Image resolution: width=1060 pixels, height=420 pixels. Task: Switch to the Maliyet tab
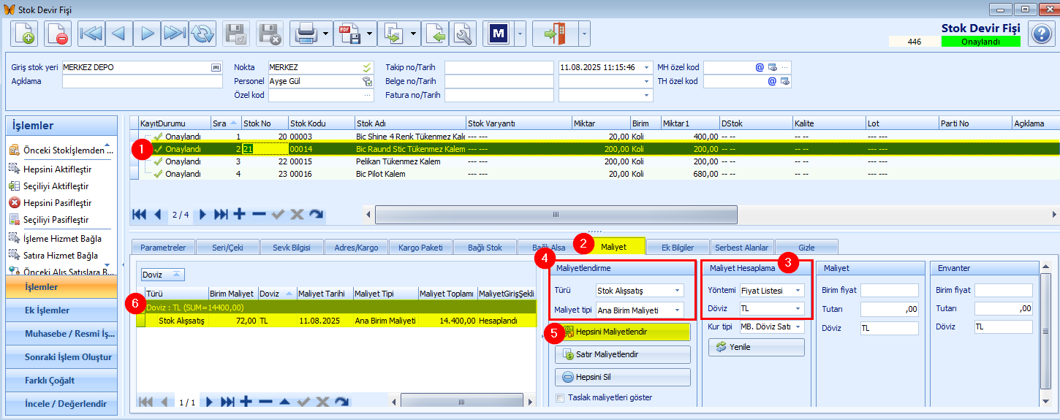coord(613,248)
